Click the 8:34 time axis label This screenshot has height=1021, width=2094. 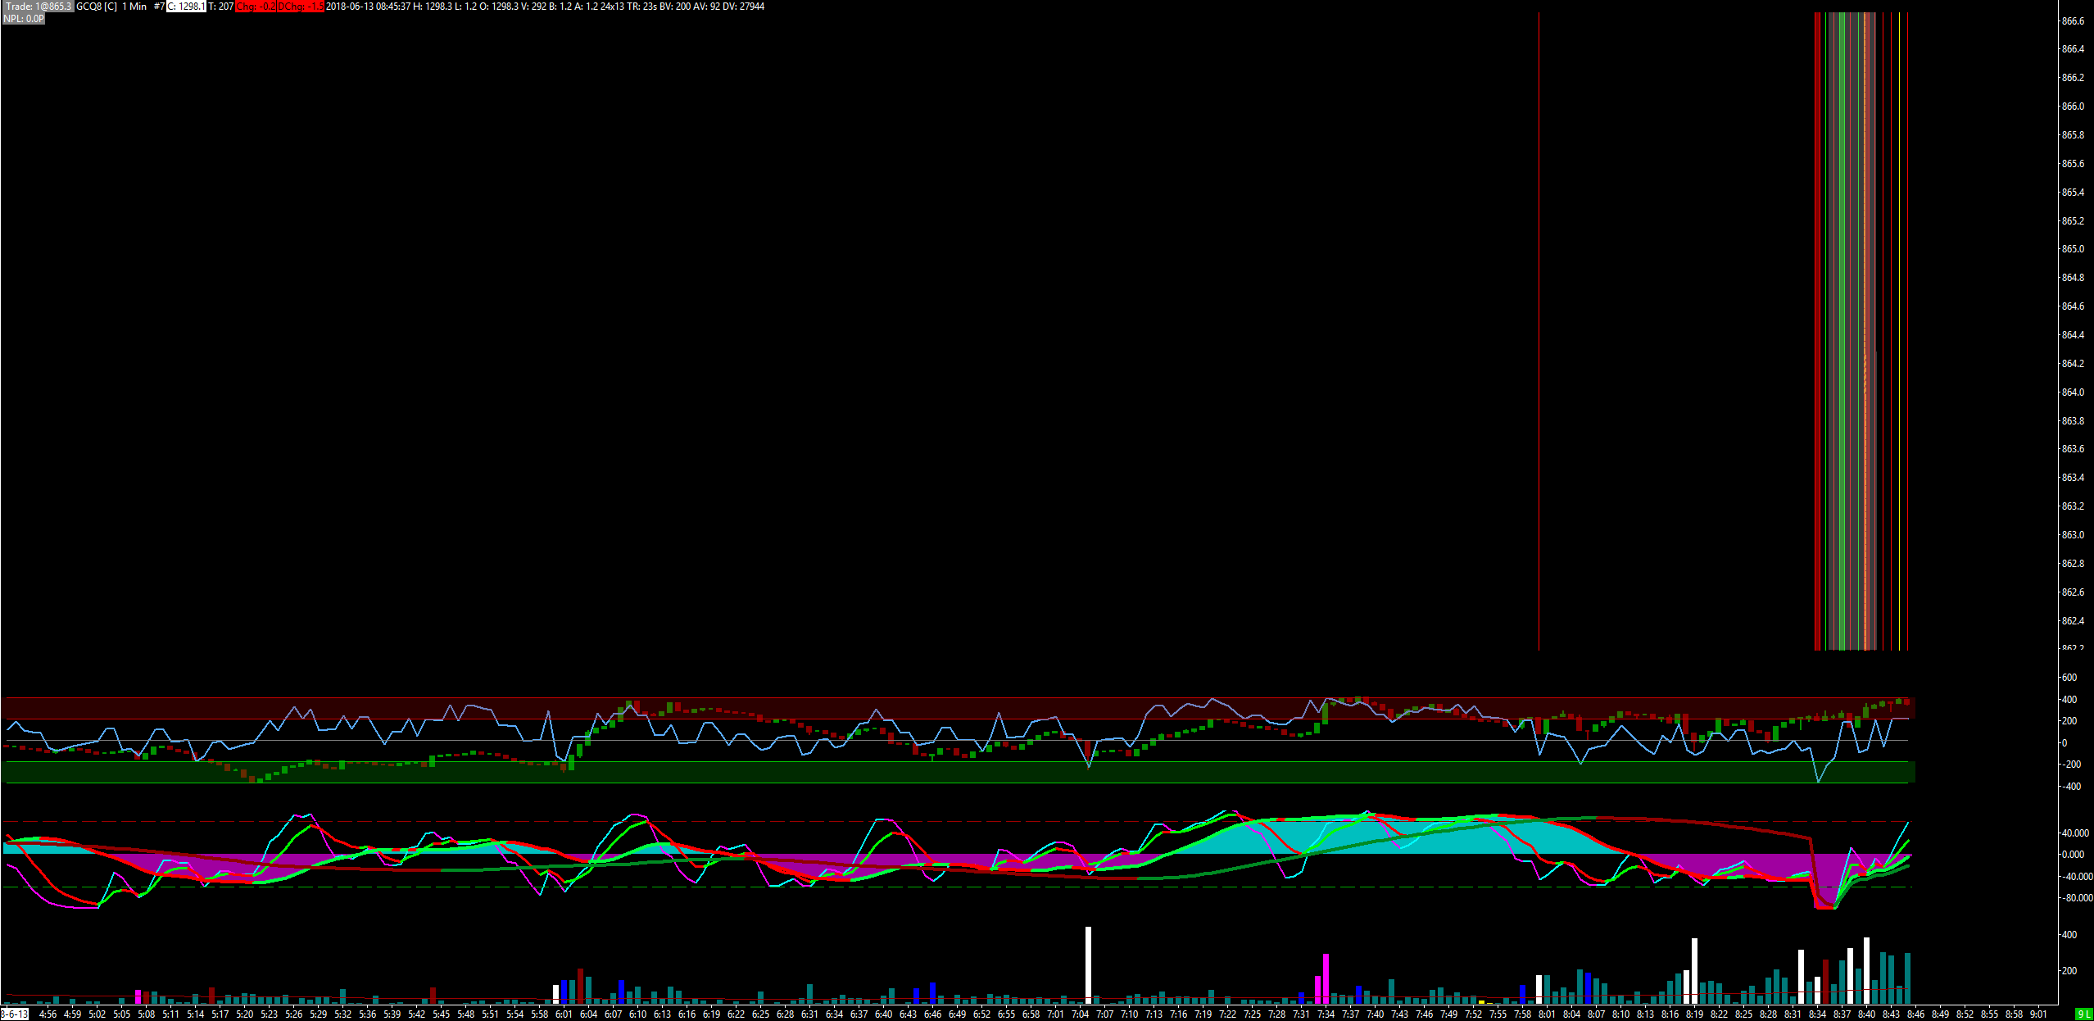coord(1817,1014)
